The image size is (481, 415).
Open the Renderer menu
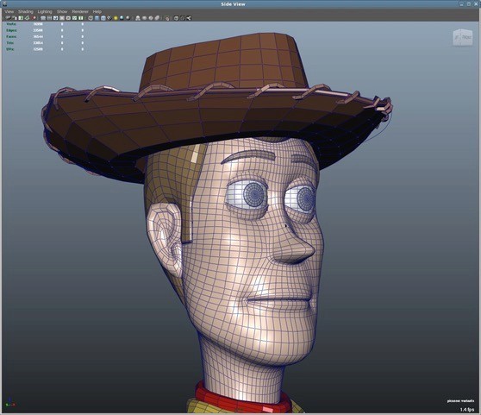pos(80,12)
